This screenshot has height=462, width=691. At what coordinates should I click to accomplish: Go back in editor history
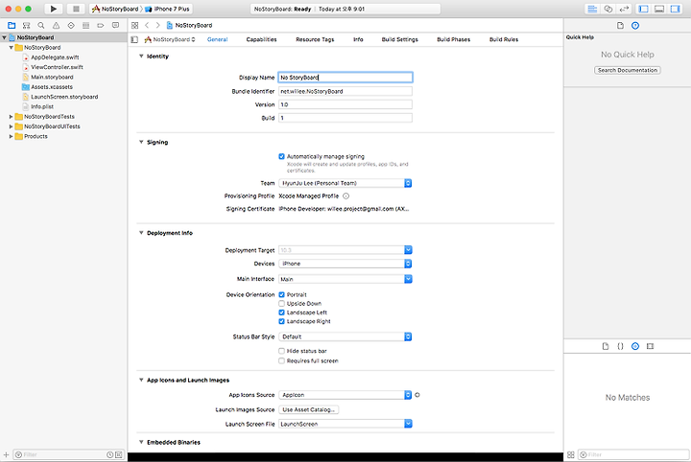tap(147, 26)
